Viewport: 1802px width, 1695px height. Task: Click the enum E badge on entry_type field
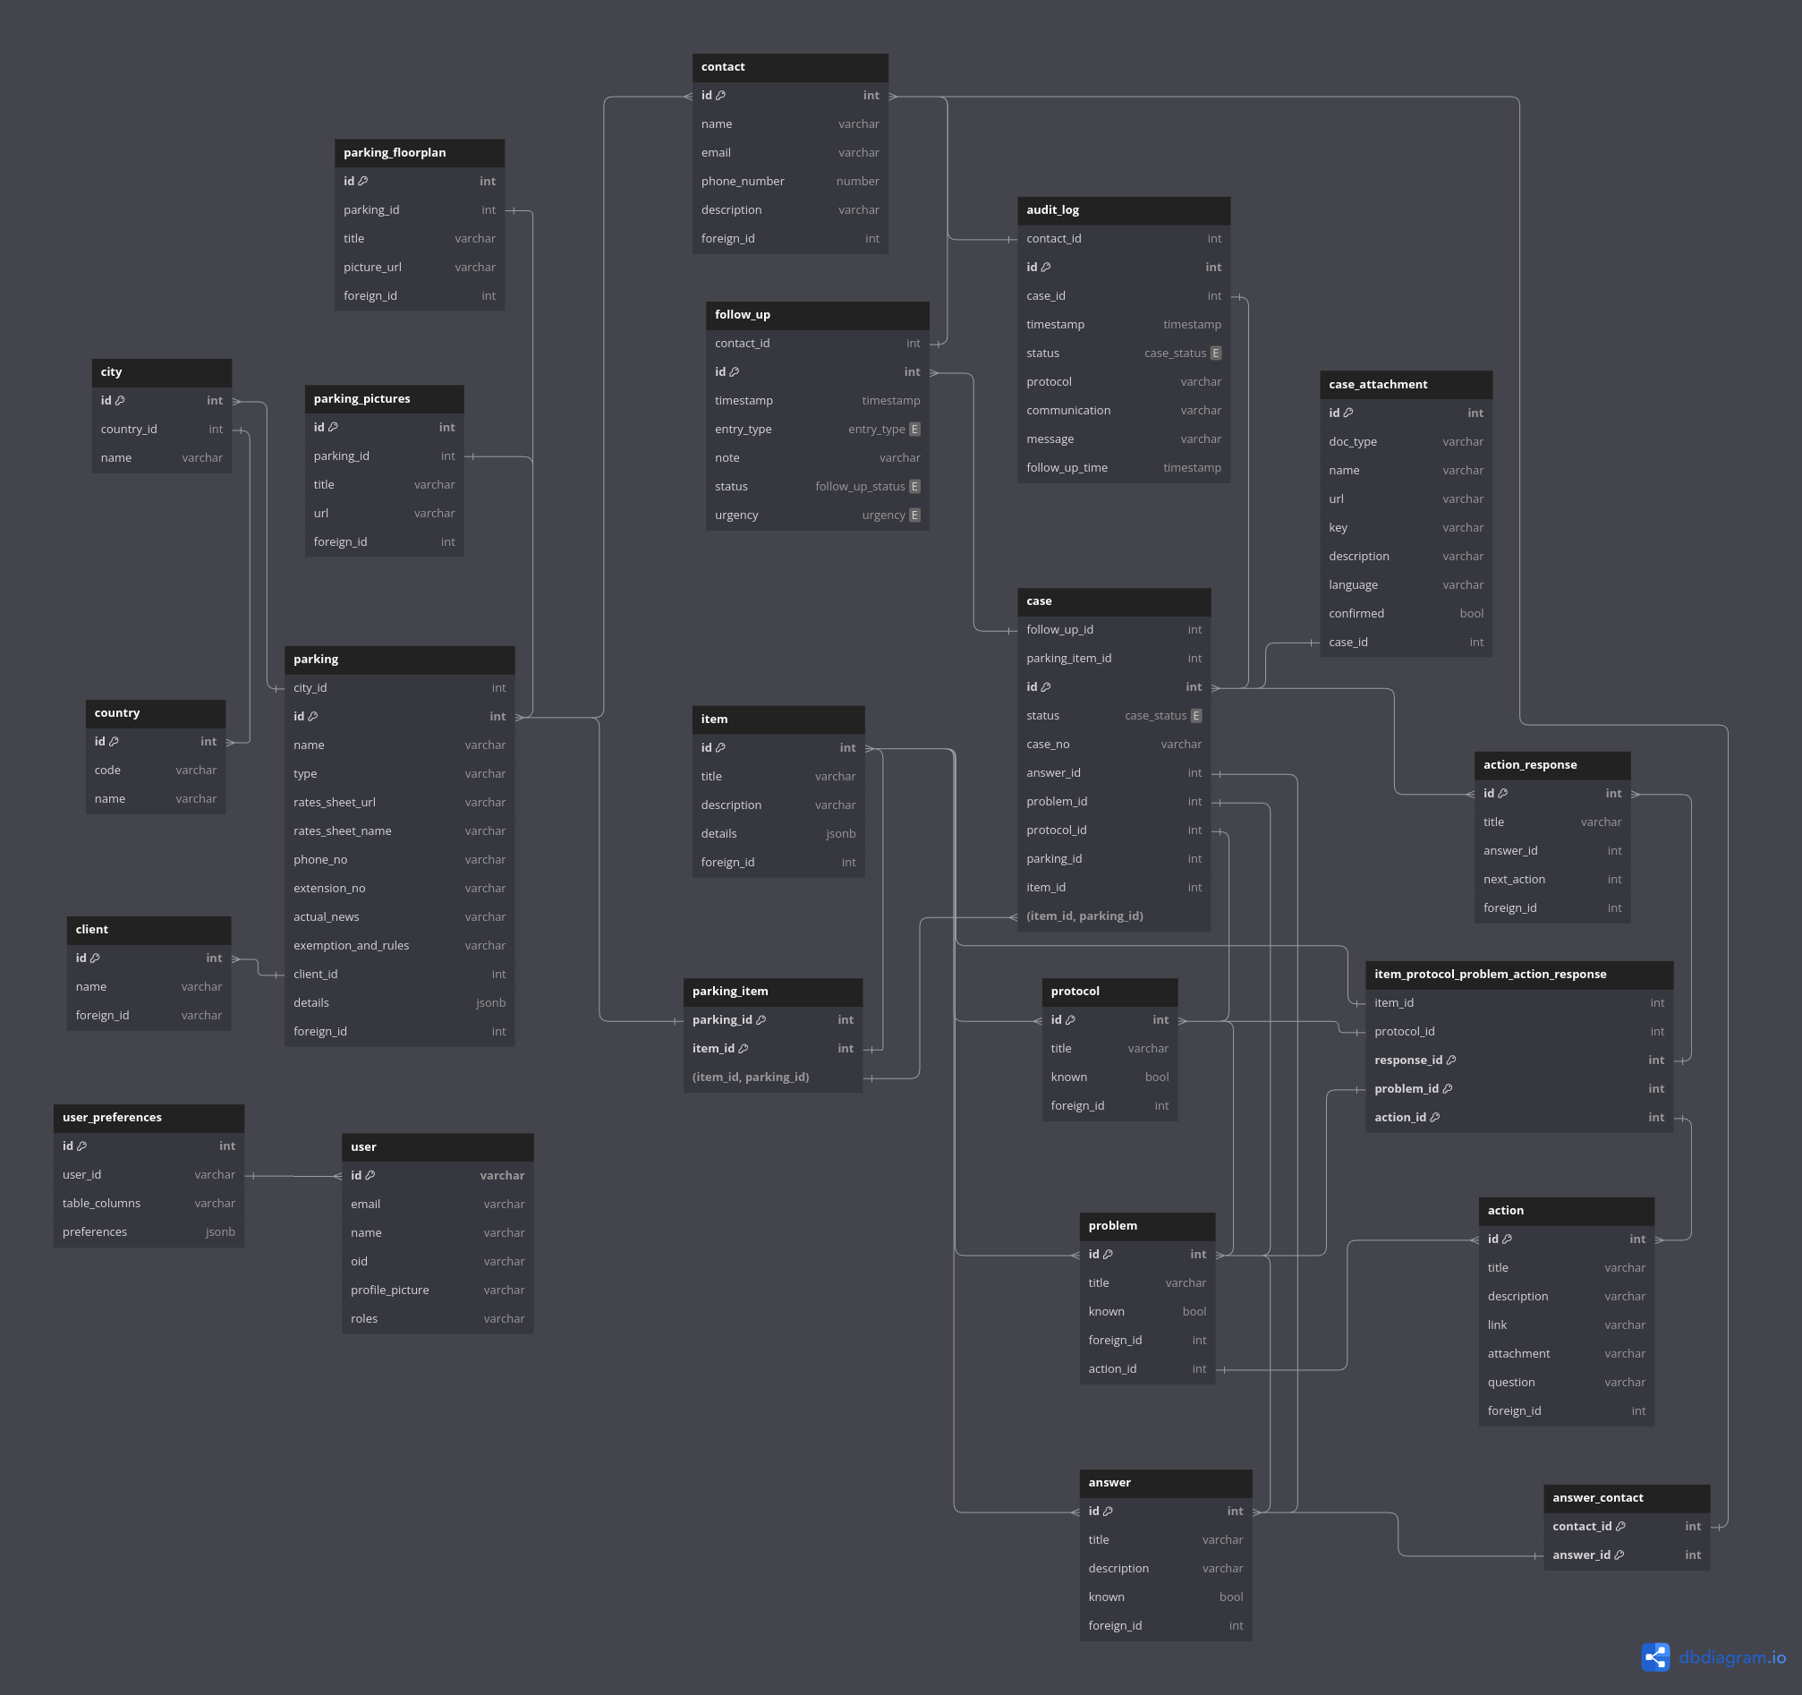(914, 429)
